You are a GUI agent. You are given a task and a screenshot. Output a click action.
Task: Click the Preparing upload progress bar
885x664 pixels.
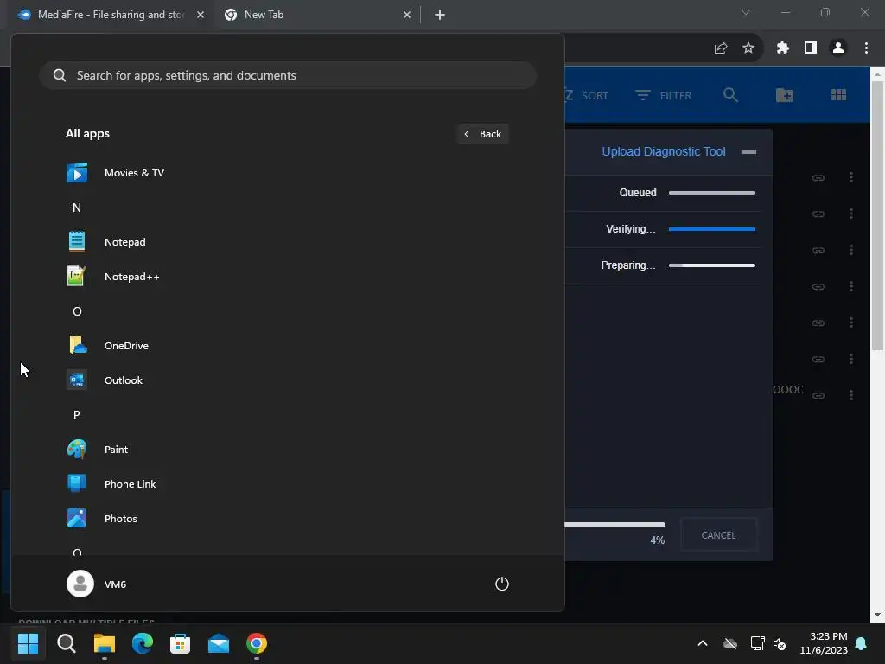point(712,265)
